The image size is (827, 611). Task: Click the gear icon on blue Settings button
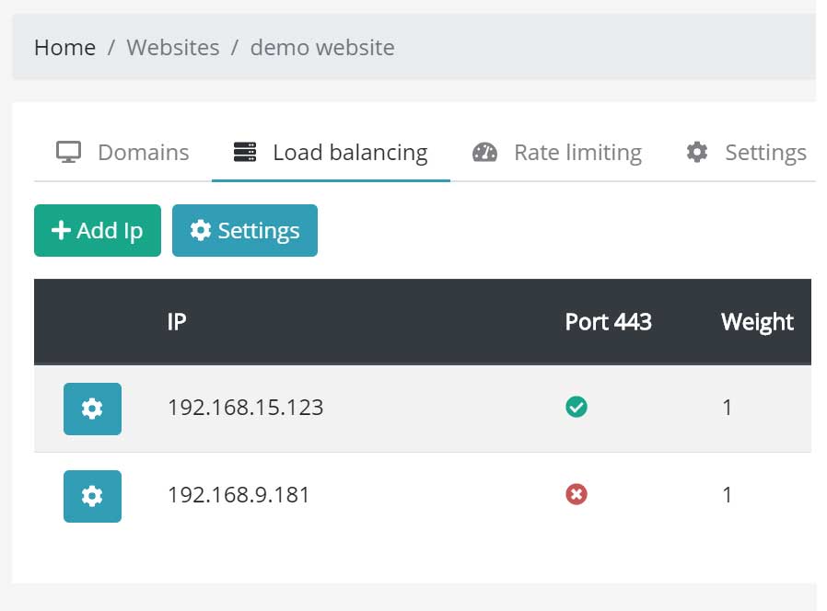click(201, 230)
